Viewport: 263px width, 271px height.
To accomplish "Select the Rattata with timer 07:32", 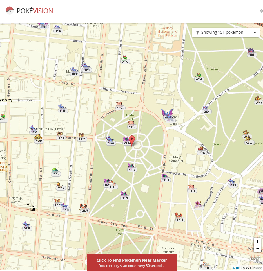I will (x=58, y=29).
